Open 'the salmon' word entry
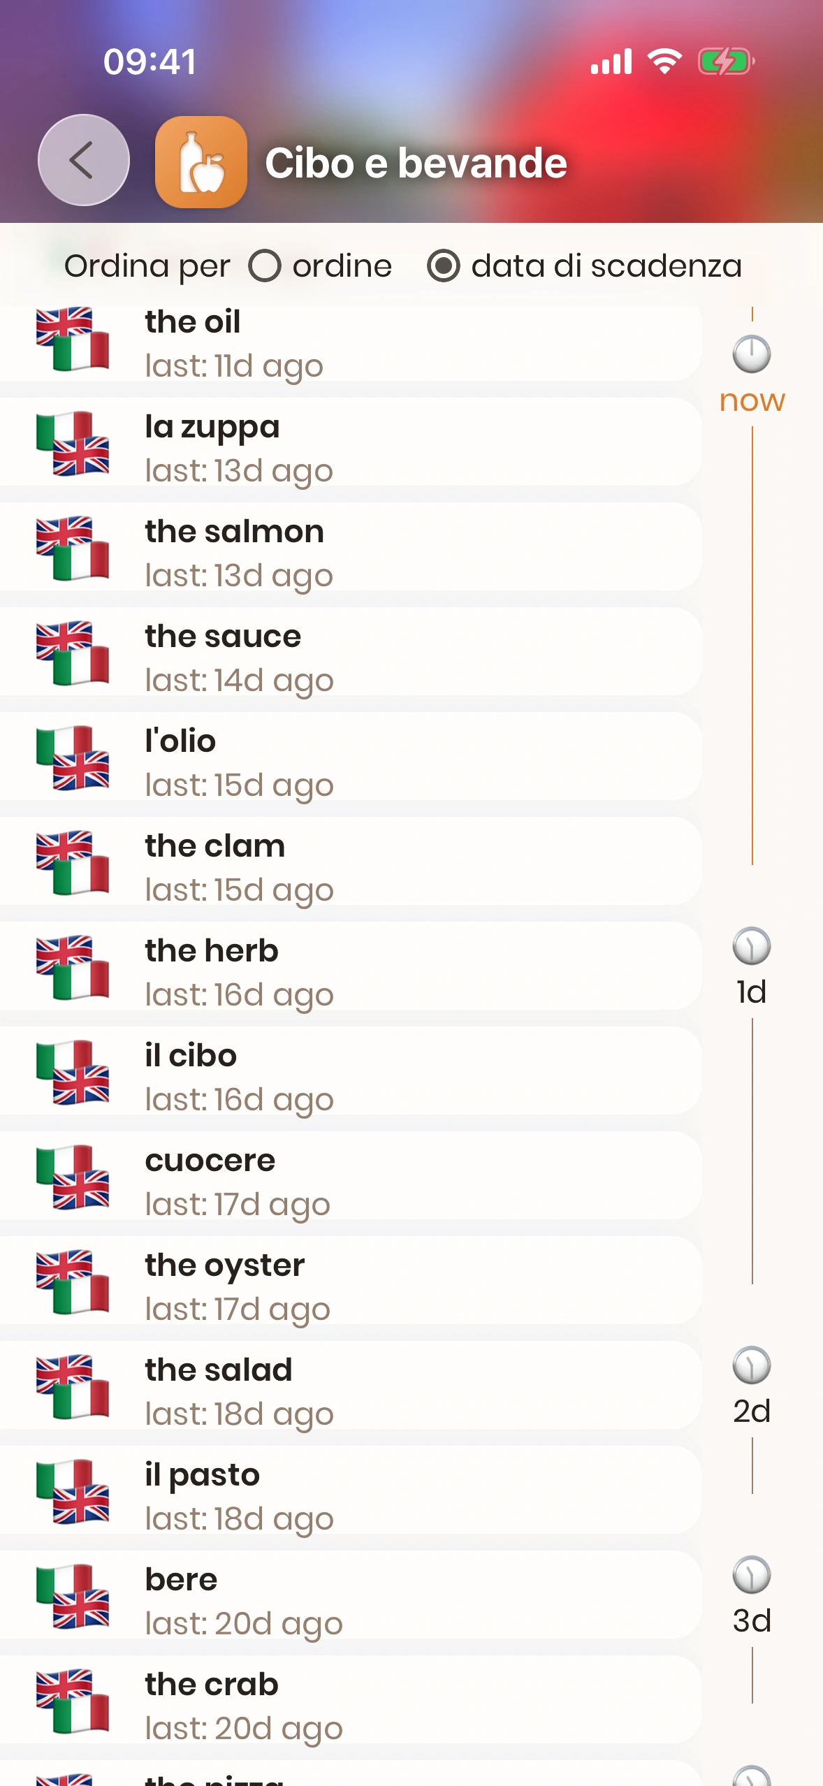This screenshot has height=1786, width=823. coord(349,549)
